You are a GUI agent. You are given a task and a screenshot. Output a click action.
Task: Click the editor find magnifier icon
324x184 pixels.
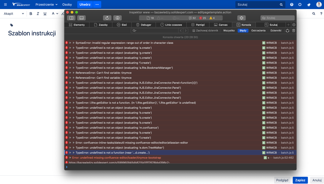click(314, 14)
